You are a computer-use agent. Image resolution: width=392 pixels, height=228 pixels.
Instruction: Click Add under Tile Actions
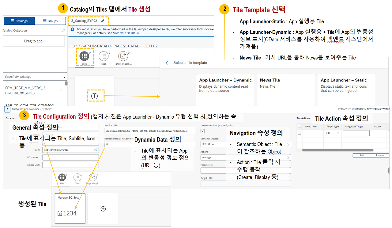coord(362,155)
